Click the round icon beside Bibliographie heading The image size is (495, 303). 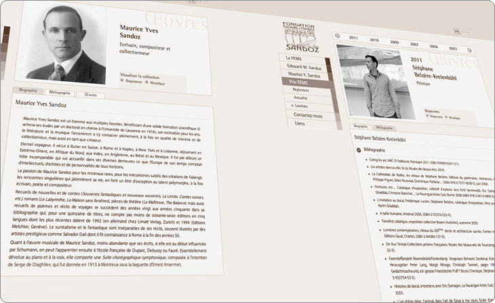(359, 150)
